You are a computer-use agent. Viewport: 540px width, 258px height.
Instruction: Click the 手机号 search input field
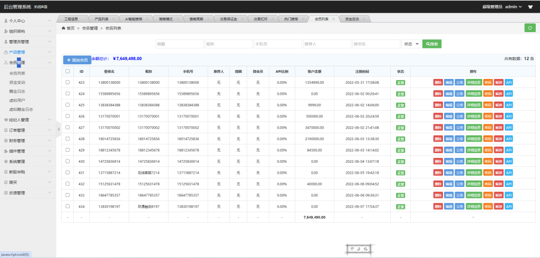click(276, 44)
